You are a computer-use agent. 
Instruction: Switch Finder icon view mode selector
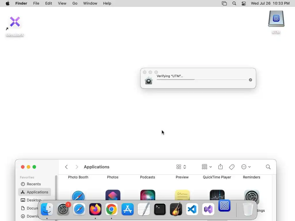point(181,167)
